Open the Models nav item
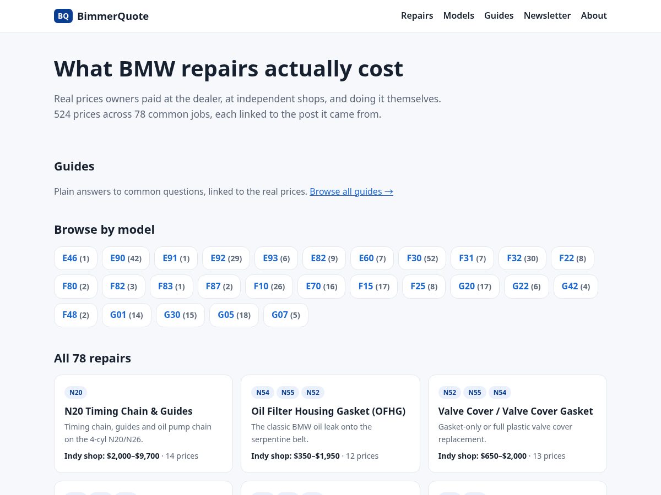Viewport: 661px width, 495px height. pos(459,15)
